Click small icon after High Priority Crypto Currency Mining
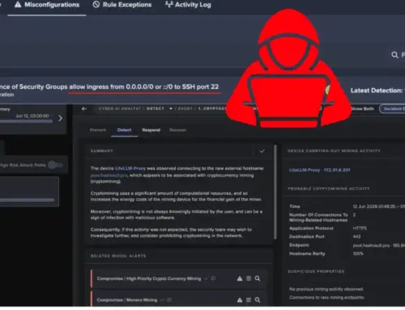This screenshot has width=405, height=310. 213,278
